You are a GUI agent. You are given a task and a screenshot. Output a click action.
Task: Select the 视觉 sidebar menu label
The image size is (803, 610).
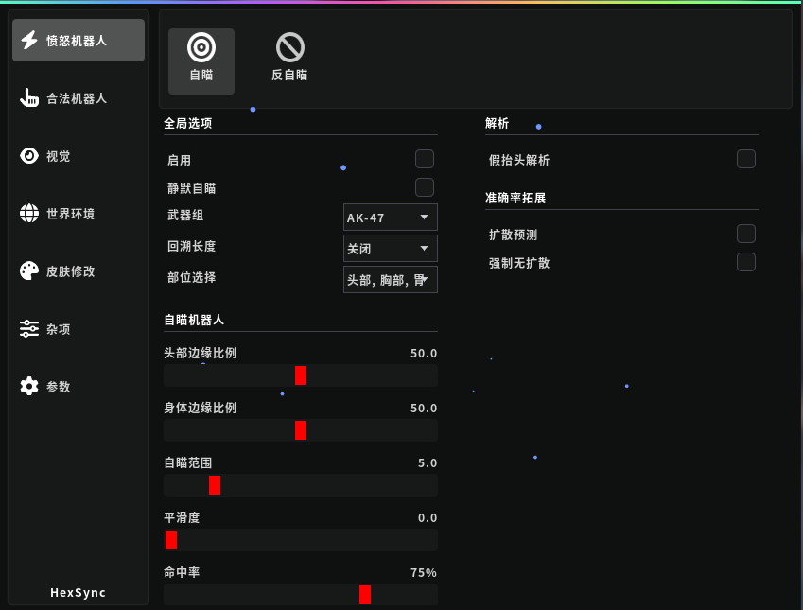(59, 156)
